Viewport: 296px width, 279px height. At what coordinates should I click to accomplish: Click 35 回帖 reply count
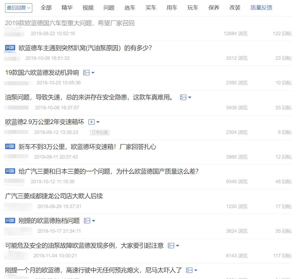[283, 231]
